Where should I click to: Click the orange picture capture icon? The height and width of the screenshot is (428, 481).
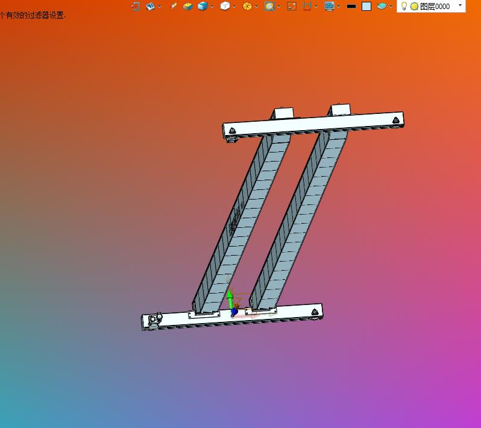point(291,6)
